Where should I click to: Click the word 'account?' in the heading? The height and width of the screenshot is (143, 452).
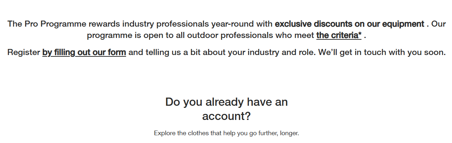tap(226, 116)
